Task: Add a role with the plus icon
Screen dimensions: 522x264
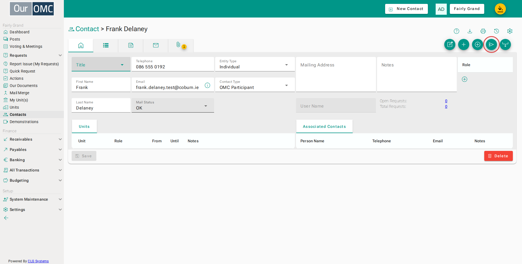Action: (465, 79)
